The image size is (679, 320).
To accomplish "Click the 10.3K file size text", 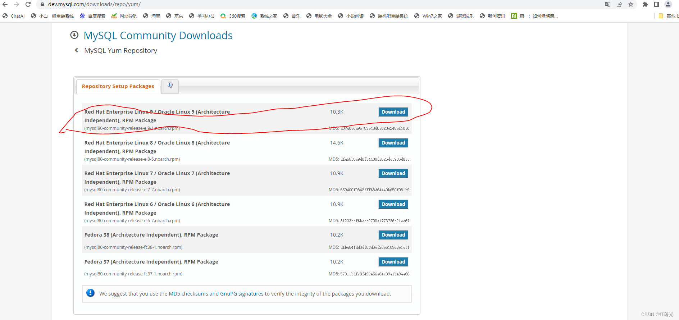I will (x=337, y=112).
